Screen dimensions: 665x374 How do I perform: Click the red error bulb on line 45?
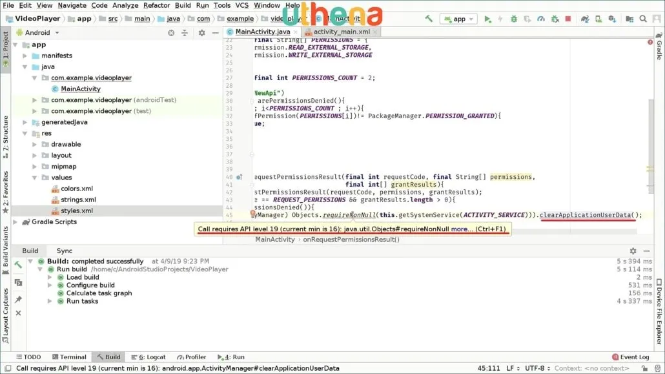[253, 214]
